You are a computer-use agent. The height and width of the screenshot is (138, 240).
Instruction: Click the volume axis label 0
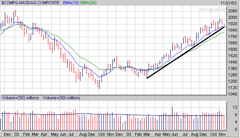pyautogui.click(x=236, y=129)
